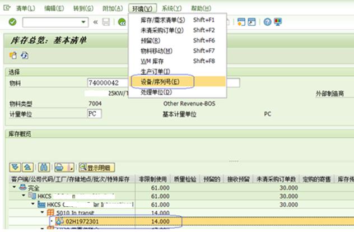Click the create new session icon
Screen dimensions: 354x232
point(241,22)
